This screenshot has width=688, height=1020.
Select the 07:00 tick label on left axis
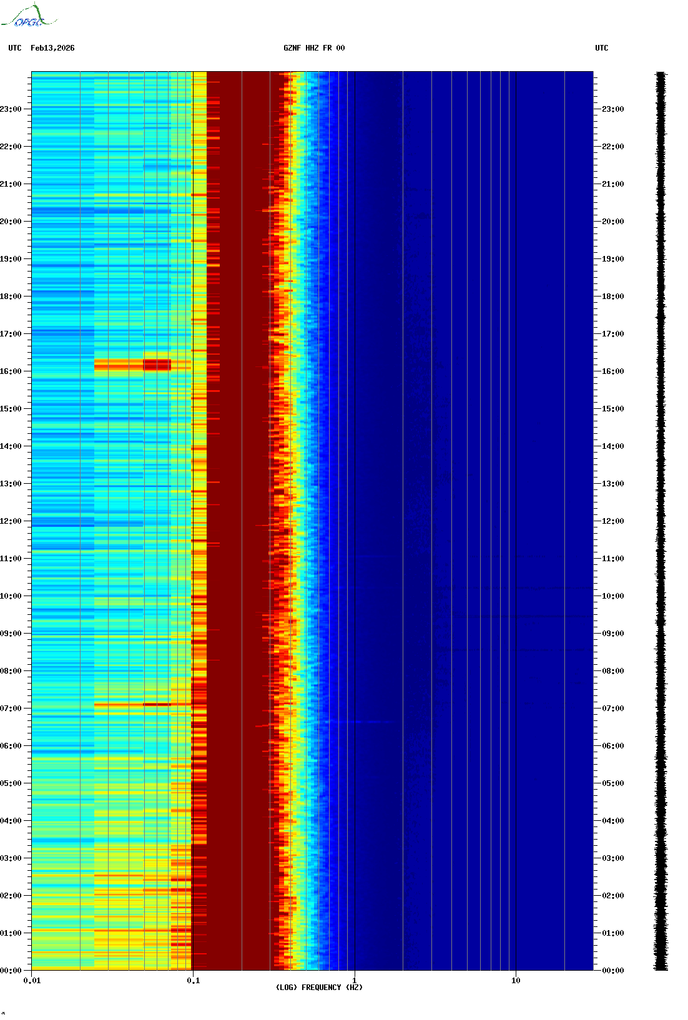[x=11, y=709]
